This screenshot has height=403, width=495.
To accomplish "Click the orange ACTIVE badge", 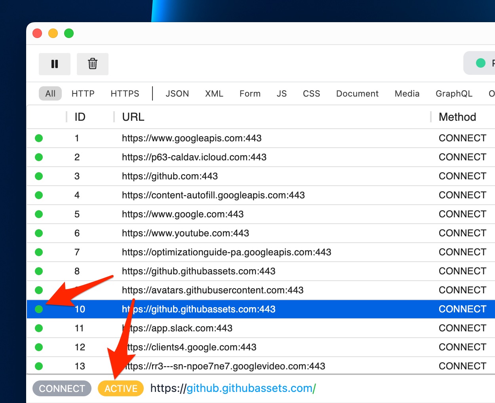I will point(120,388).
